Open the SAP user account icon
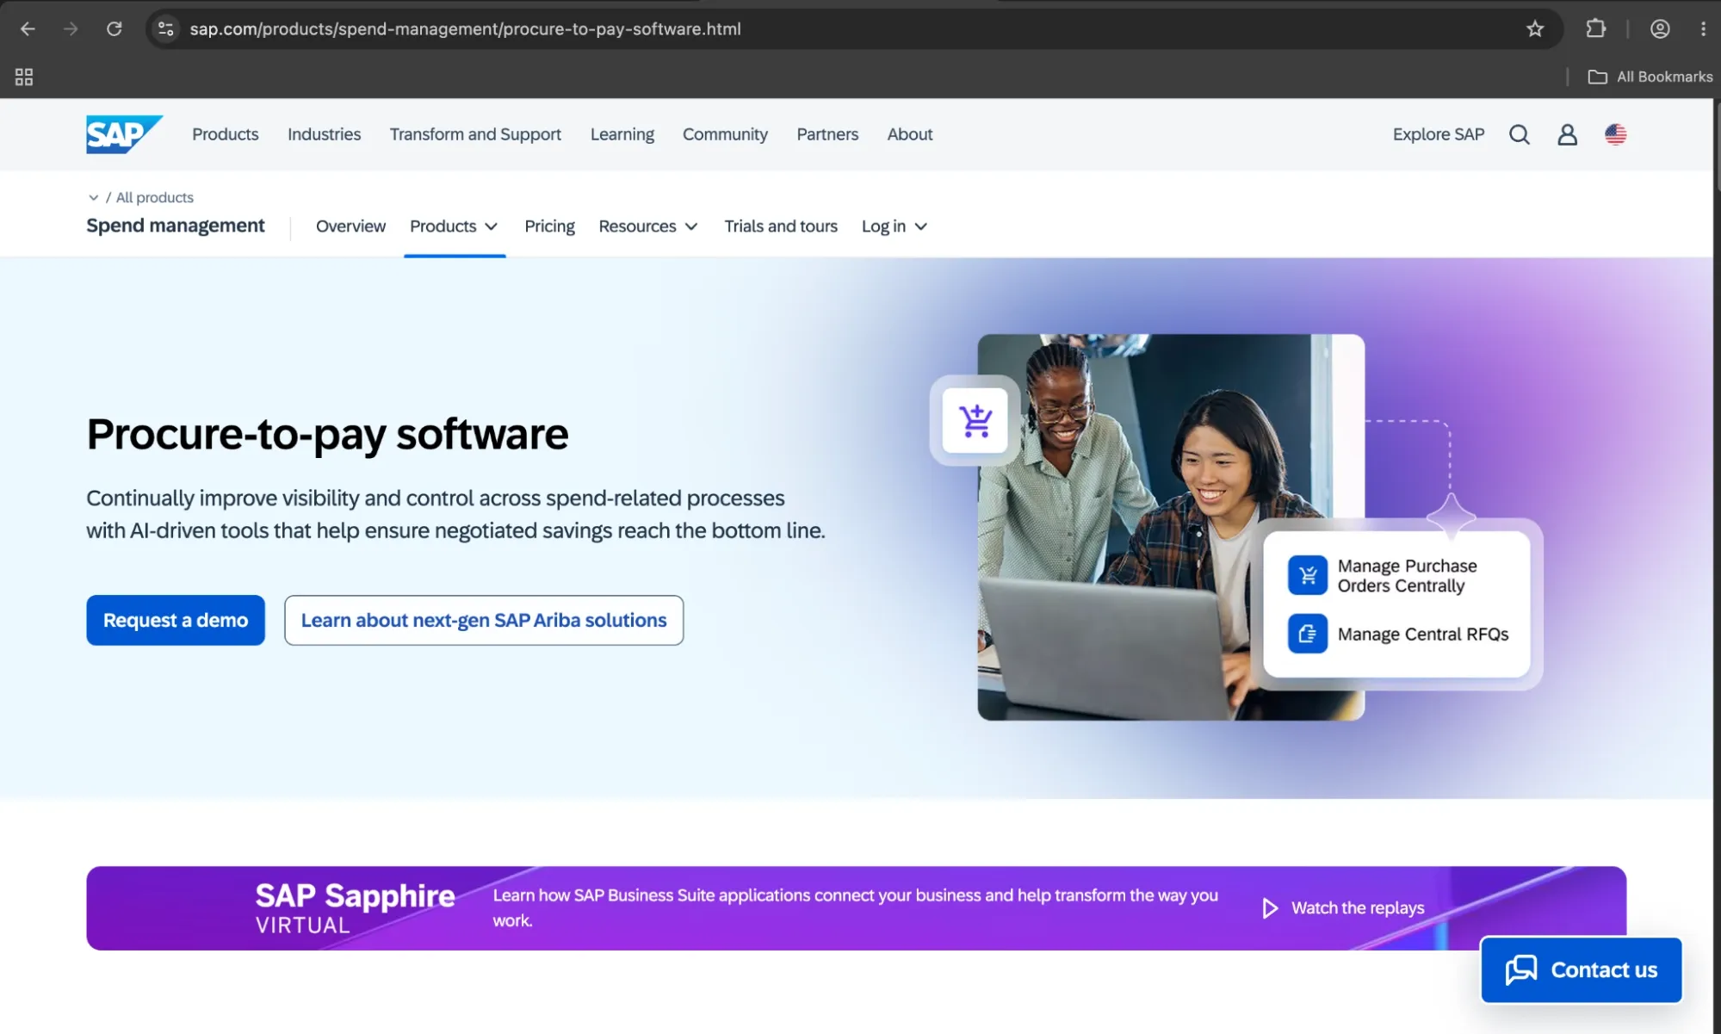This screenshot has width=1721, height=1034. [1568, 135]
